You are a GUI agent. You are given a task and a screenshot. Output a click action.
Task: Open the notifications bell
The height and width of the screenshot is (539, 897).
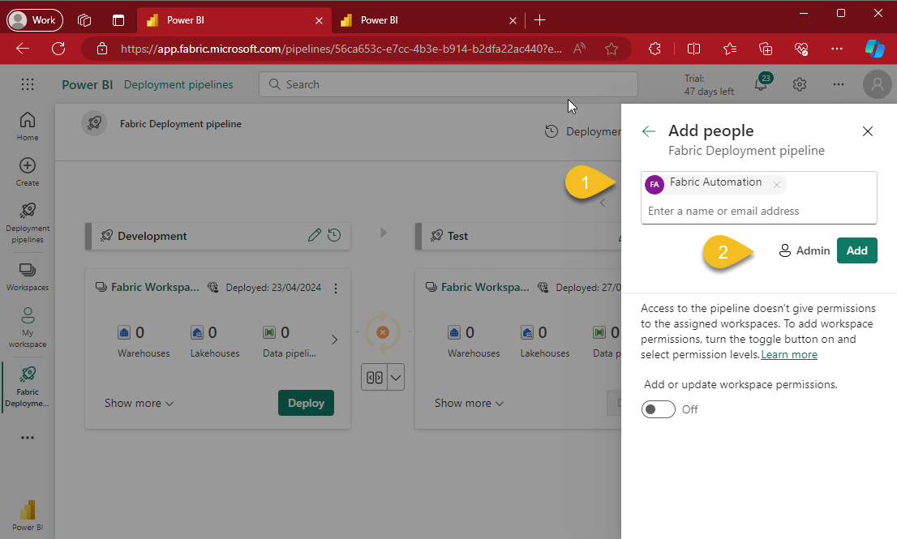[x=761, y=83]
